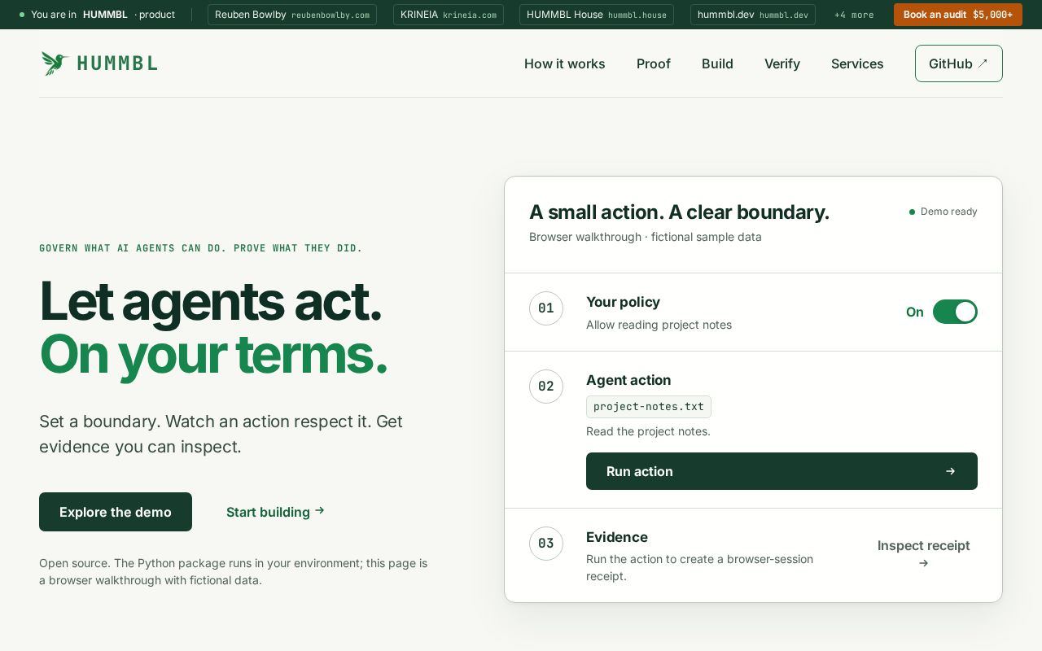The width and height of the screenshot is (1042, 651).
Task: Click the project-notes.txt file chip
Action: [x=649, y=407]
